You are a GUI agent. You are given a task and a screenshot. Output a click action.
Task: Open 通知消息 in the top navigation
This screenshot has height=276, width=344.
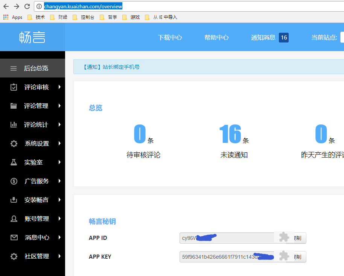(263, 38)
